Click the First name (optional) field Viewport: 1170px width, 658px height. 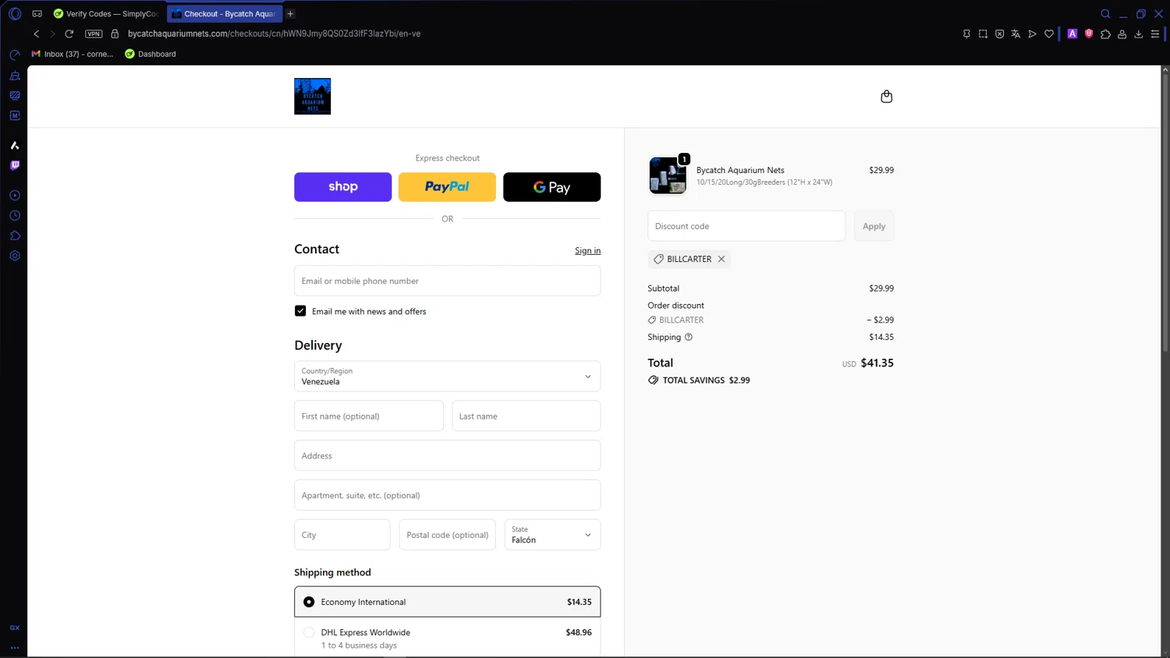click(368, 416)
